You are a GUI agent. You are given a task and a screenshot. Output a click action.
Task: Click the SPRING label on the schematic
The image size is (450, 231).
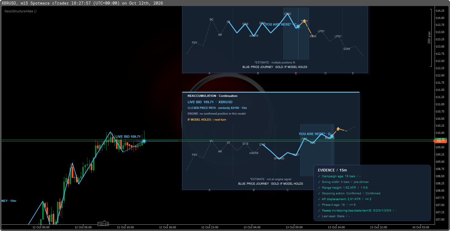(279, 159)
